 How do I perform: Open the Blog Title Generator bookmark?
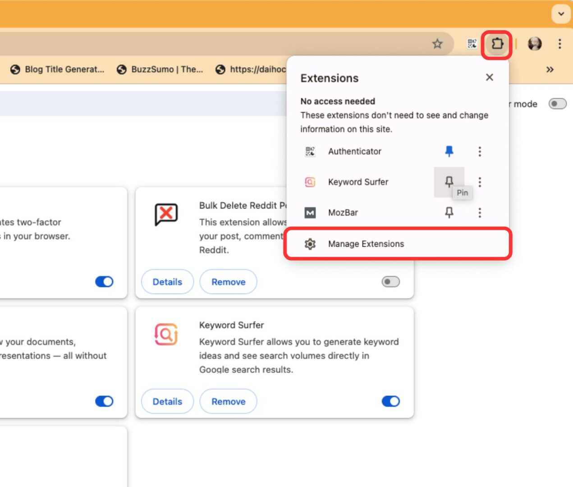[x=57, y=69]
